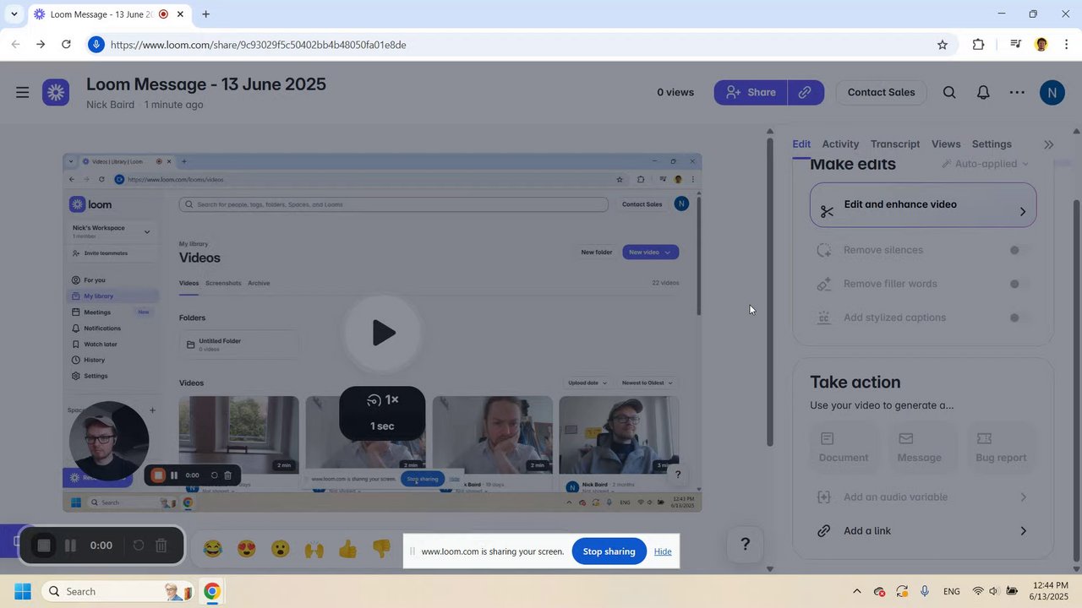Copy the video link with chain icon

click(x=806, y=92)
